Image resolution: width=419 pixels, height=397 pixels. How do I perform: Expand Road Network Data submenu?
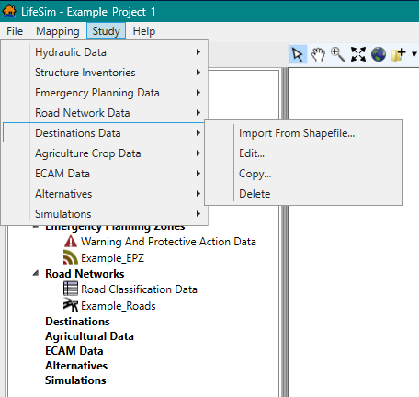click(104, 113)
